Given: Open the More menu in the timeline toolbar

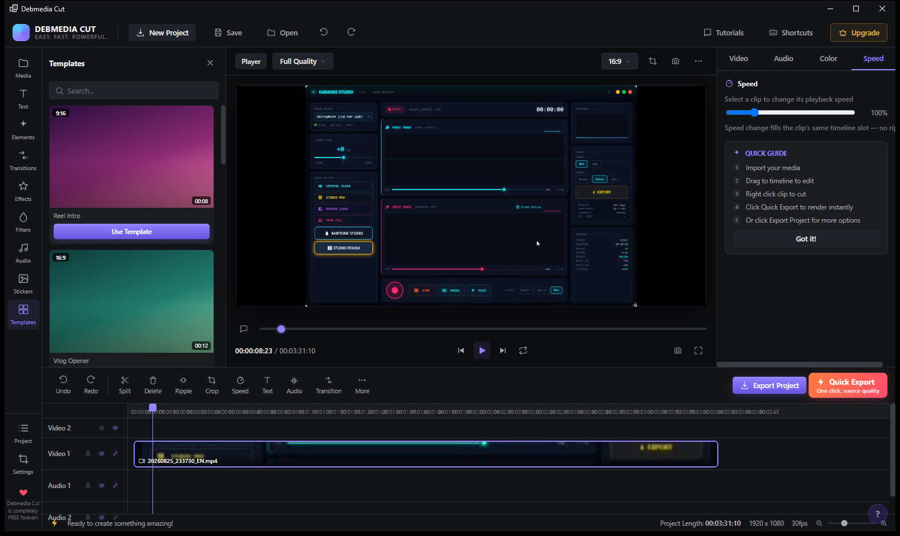Looking at the screenshot, I should (362, 385).
